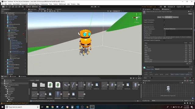Viewport: 195px width, 109px height.
Task: Select the Rotate tool
Action: pos(10,7)
